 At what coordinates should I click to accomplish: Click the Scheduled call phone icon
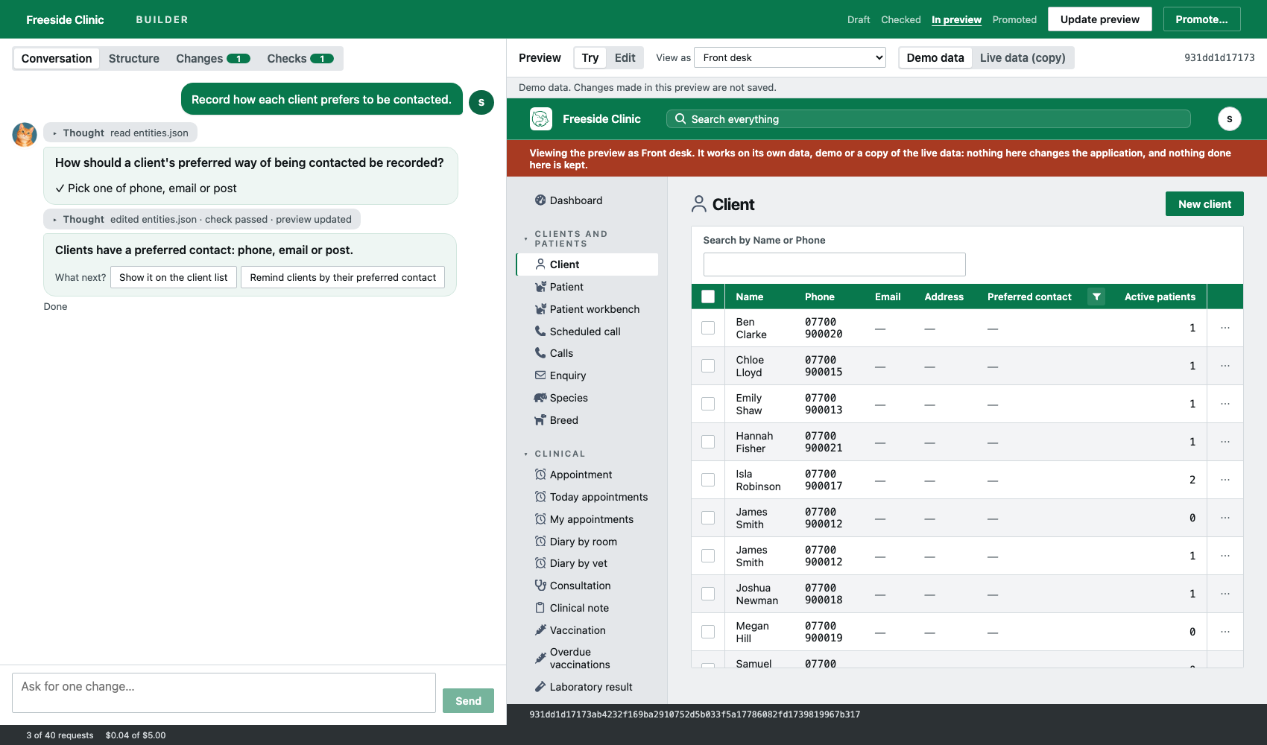tap(540, 332)
